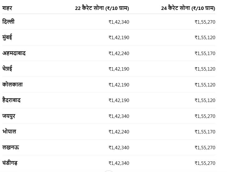Image resolution: width=227 pixels, height=172 pixels.
Task: Select भोपाल 24 carat price ₹1,55,170
Action: 205,132
